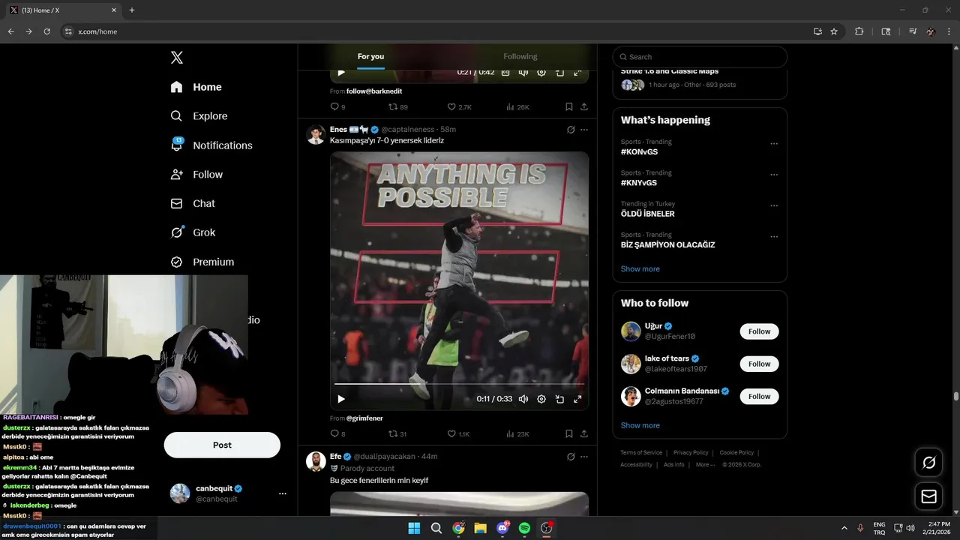This screenshot has width=960, height=540.
Task: Show more under What's happening
Action: pyautogui.click(x=640, y=268)
